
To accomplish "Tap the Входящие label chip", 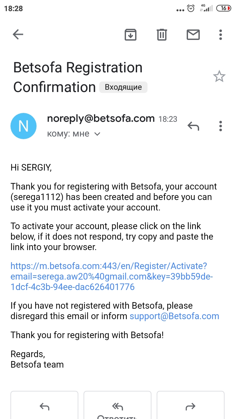I will 123,87.
